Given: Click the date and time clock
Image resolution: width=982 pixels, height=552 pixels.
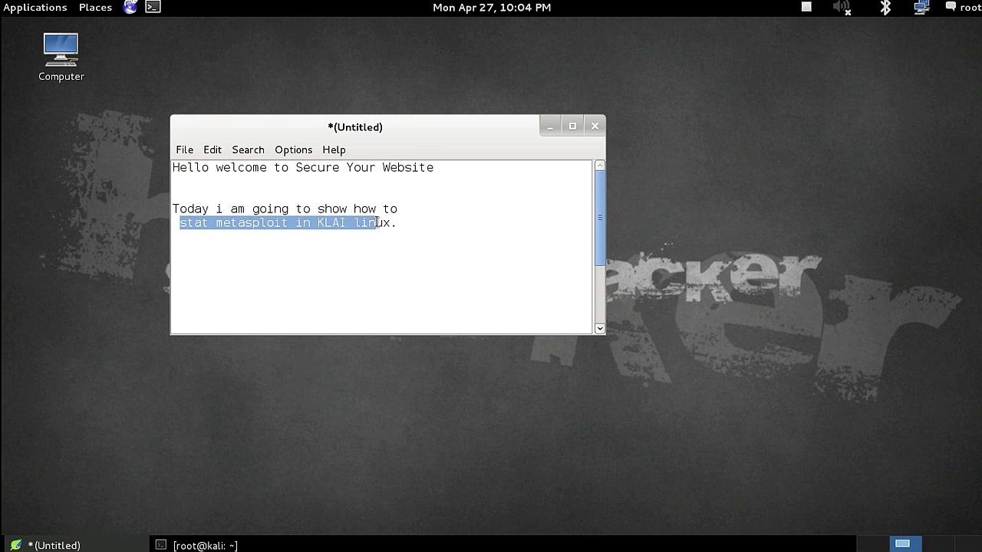Looking at the screenshot, I should click(x=492, y=7).
